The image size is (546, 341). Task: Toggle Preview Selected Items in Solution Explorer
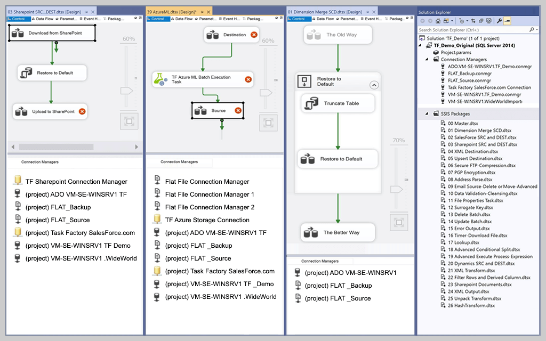coord(508,21)
